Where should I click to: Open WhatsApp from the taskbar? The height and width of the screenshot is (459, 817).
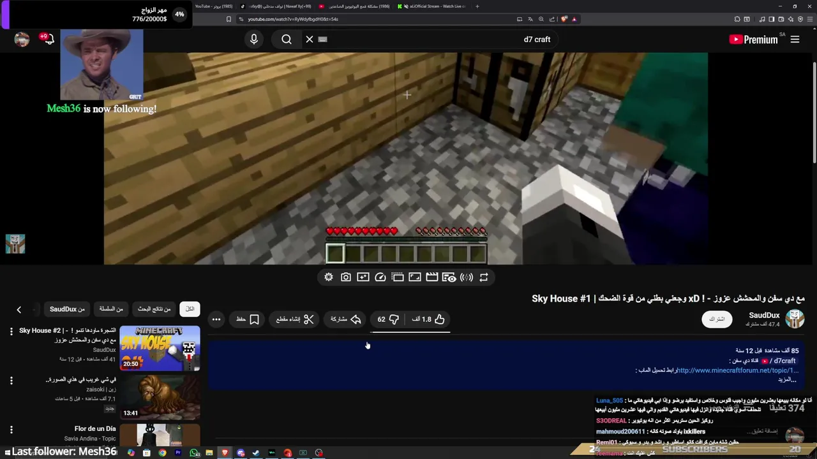(193, 453)
